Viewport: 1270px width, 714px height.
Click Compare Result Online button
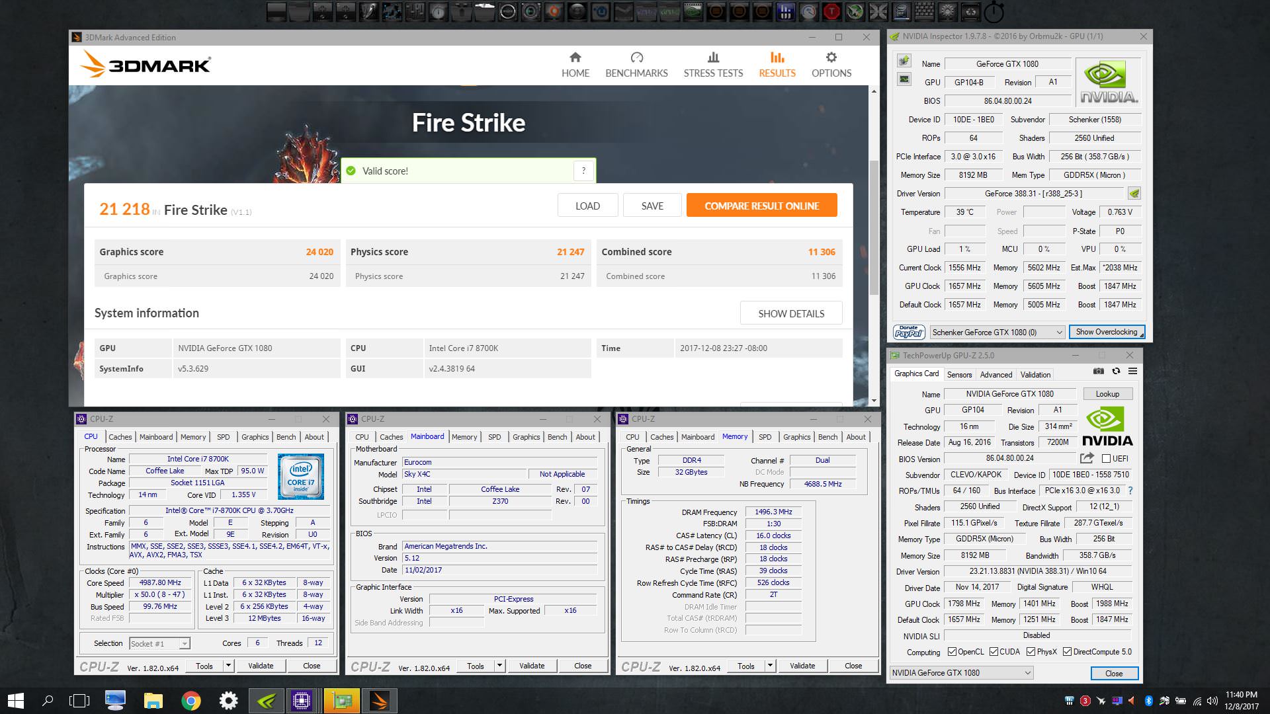pyautogui.click(x=761, y=206)
